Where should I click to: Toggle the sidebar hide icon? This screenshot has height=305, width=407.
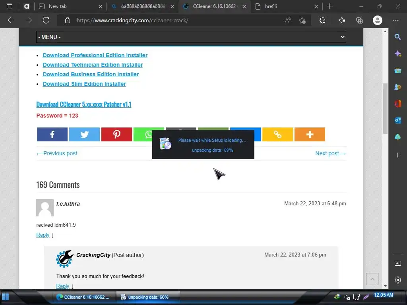397,264
